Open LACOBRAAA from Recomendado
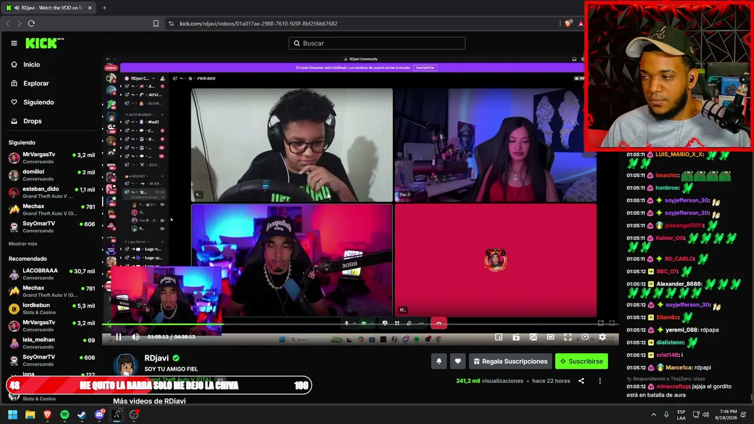 pos(51,274)
